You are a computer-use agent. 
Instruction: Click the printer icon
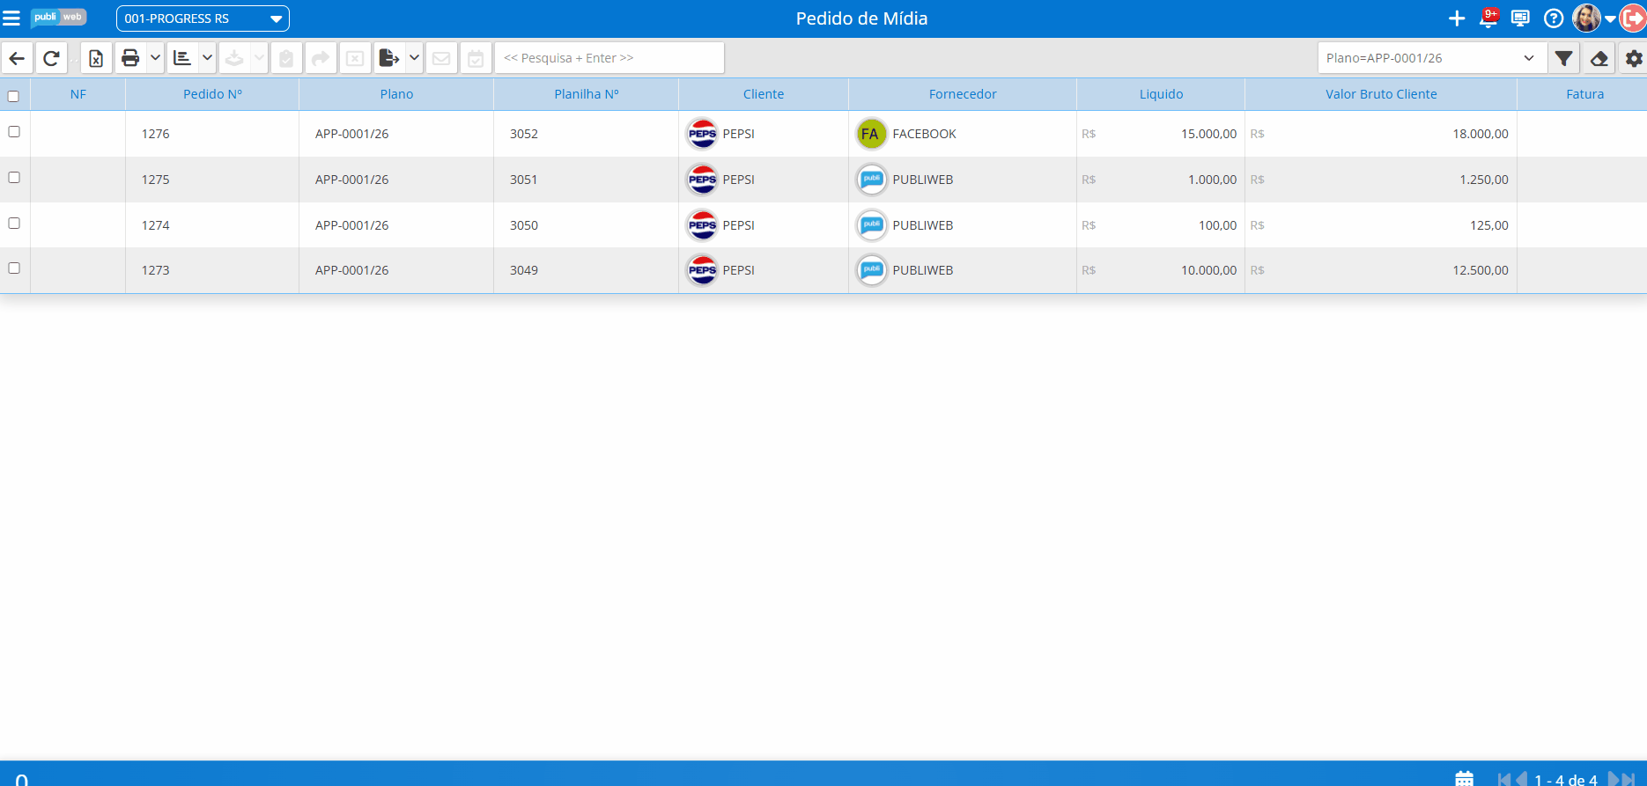(x=130, y=58)
